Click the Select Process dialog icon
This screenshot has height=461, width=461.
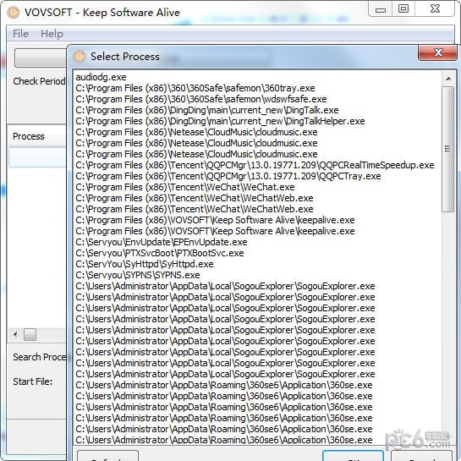(79, 56)
